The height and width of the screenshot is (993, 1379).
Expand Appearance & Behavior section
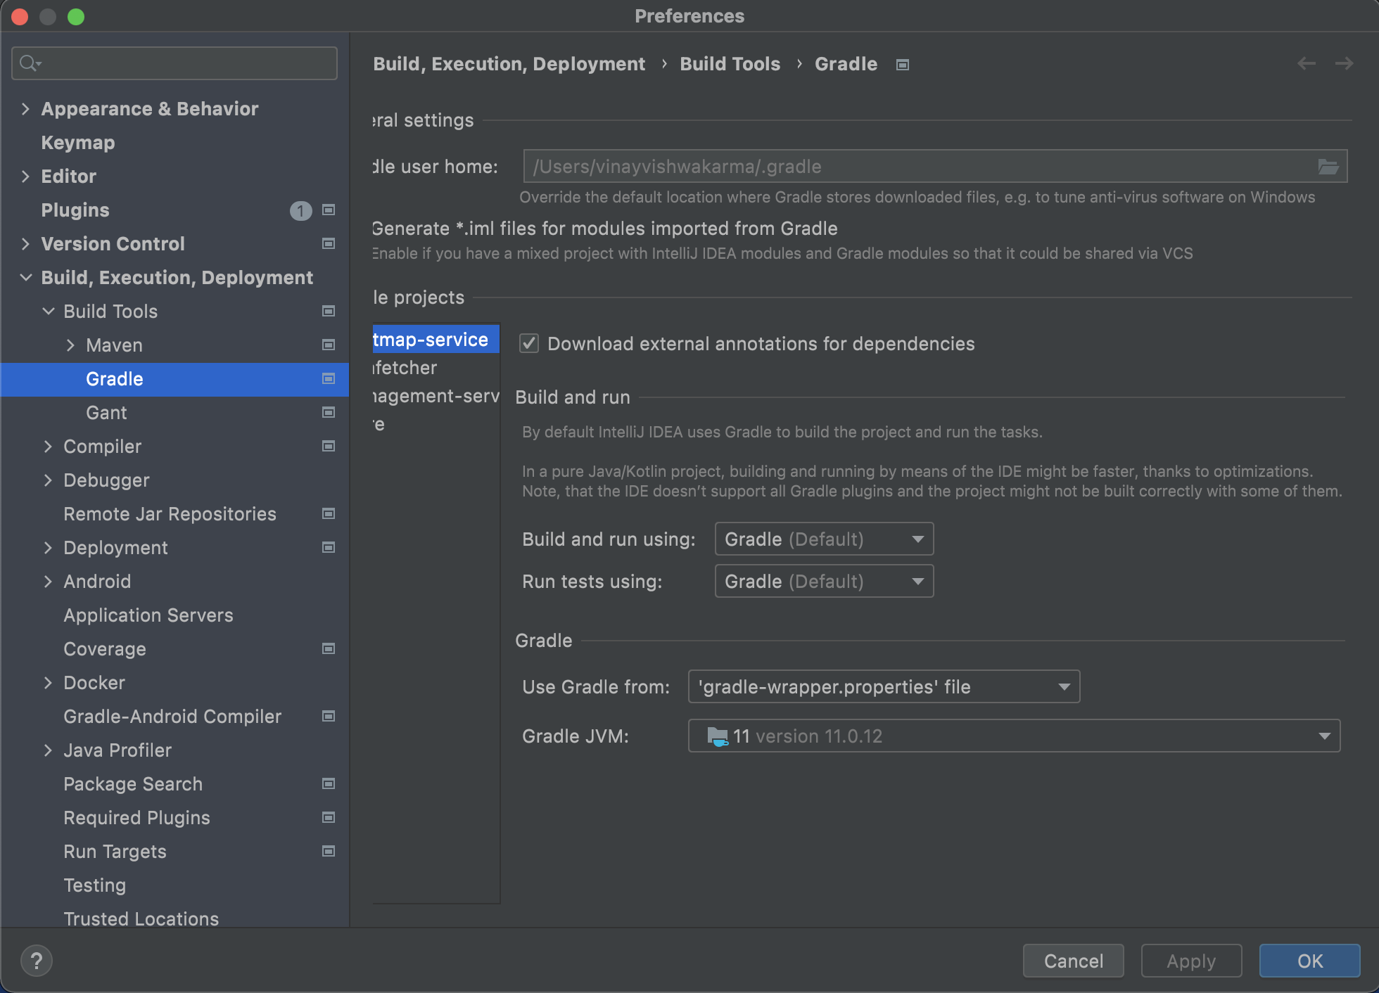[x=25, y=108]
